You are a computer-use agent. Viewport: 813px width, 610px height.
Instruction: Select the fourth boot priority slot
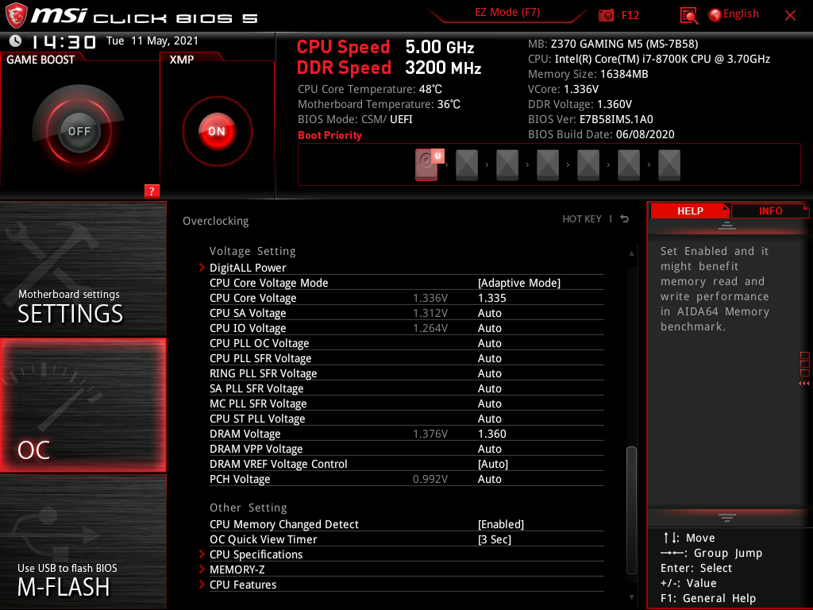tap(548, 165)
